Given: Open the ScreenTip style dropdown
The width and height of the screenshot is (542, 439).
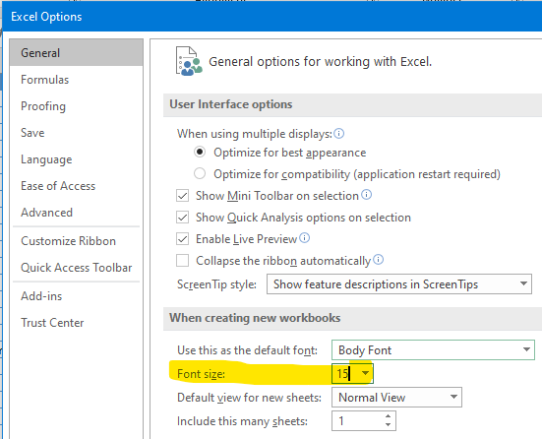Looking at the screenshot, I should pos(399,284).
